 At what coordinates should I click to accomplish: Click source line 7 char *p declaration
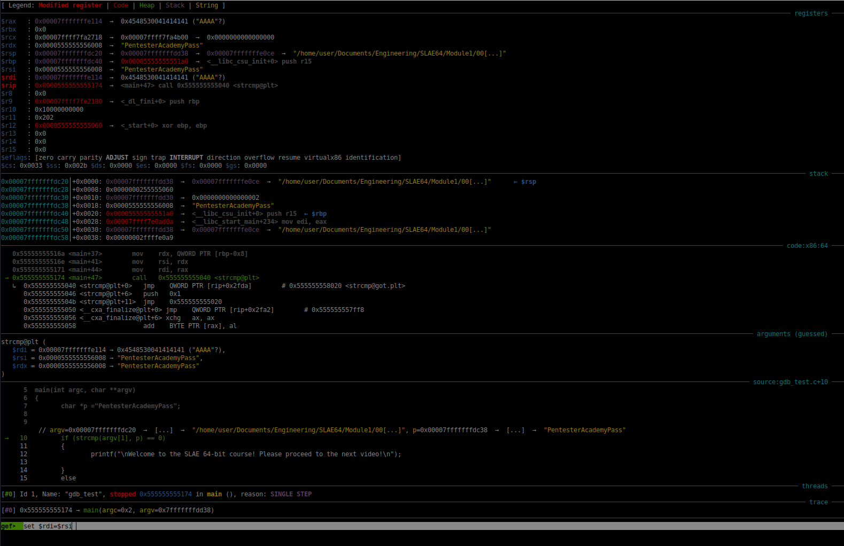pyautogui.click(x=102, y=406)
